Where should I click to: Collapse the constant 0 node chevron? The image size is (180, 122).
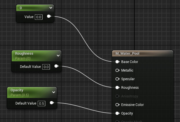[x=51, y=8]
